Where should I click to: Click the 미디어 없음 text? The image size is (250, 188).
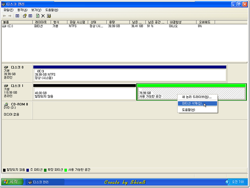click(x=11, y=114)
